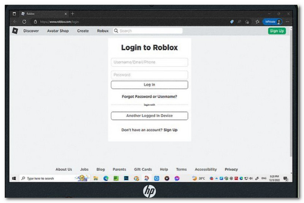Viewport: 304px width, 203px height.
Task: Click the Sign Up link below login form
Action: pos(170,130)
